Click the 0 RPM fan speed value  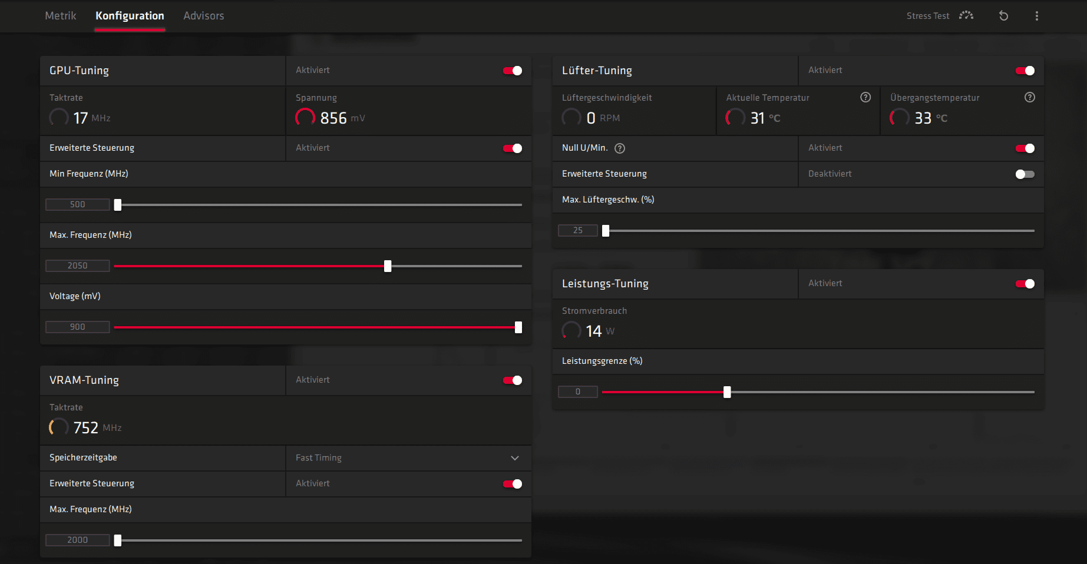tap(603, 118)
